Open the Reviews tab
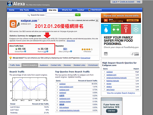This screenshot has width=153, height=115. click(x=67, y=65)
